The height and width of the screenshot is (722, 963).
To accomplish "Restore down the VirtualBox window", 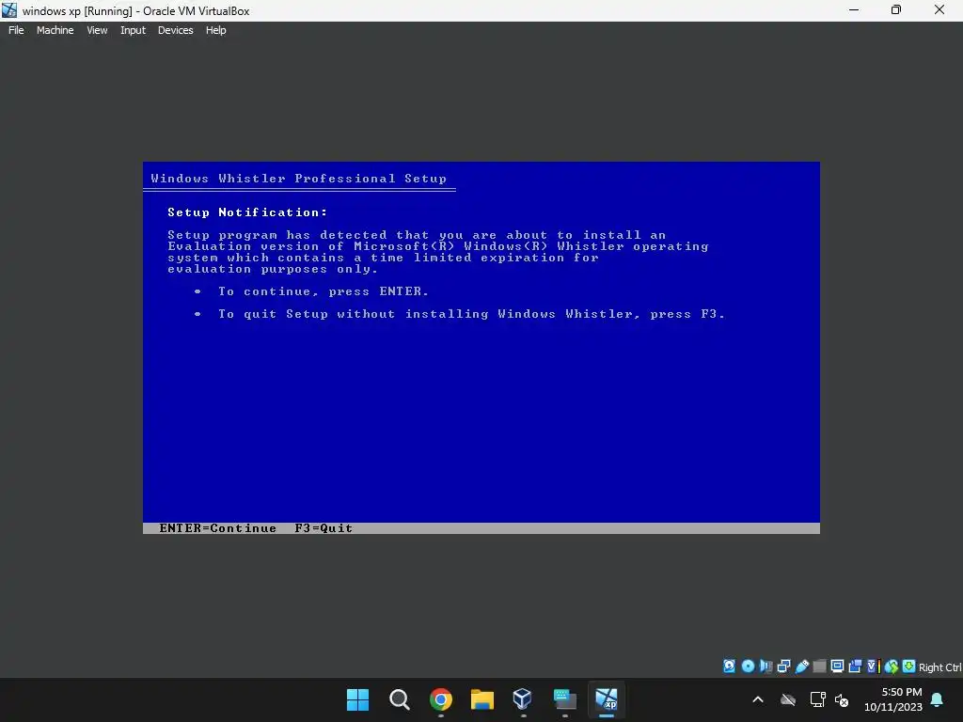I will (896, 10).
